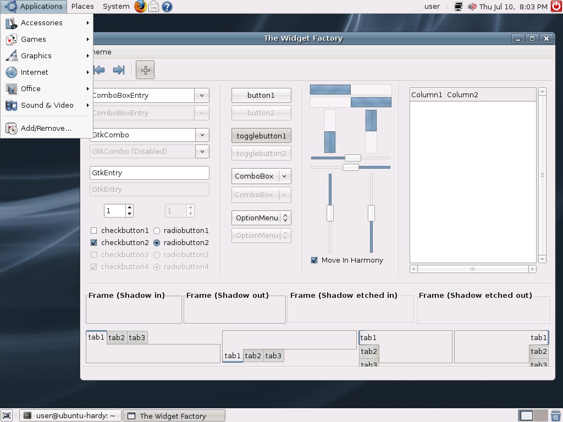Select radiobutton2

click(157, 242)
